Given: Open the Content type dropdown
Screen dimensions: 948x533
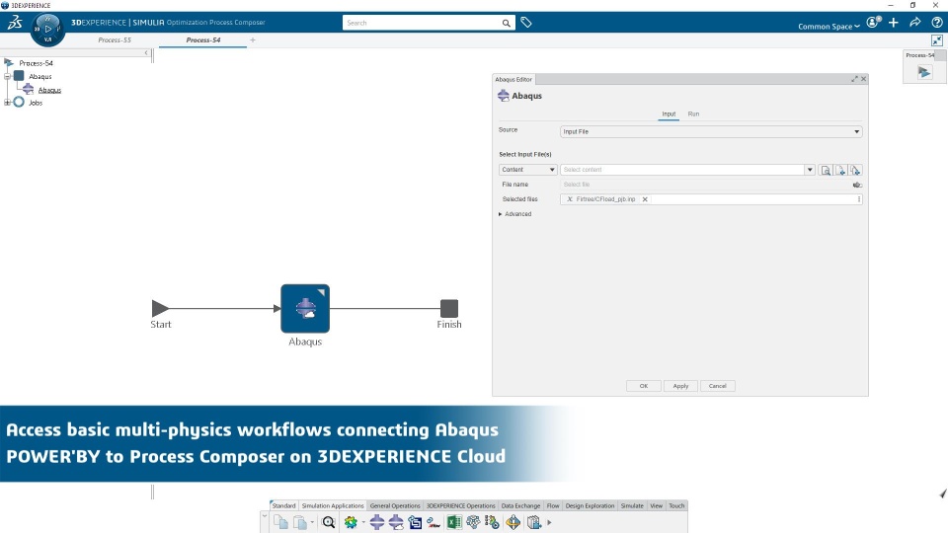Looking at the screenshot, I should [527, 170].
